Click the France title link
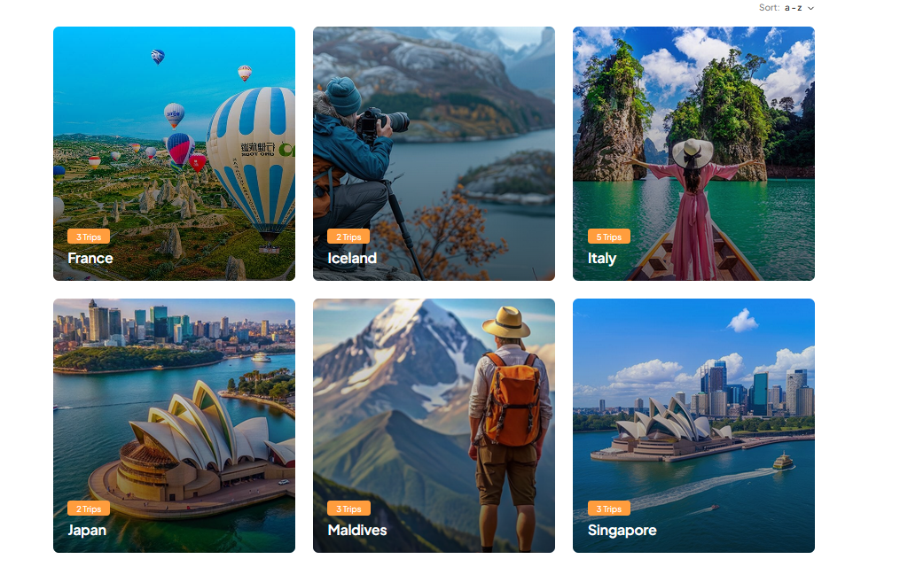Viewport: 900px width, 567px height. point(90,258)
